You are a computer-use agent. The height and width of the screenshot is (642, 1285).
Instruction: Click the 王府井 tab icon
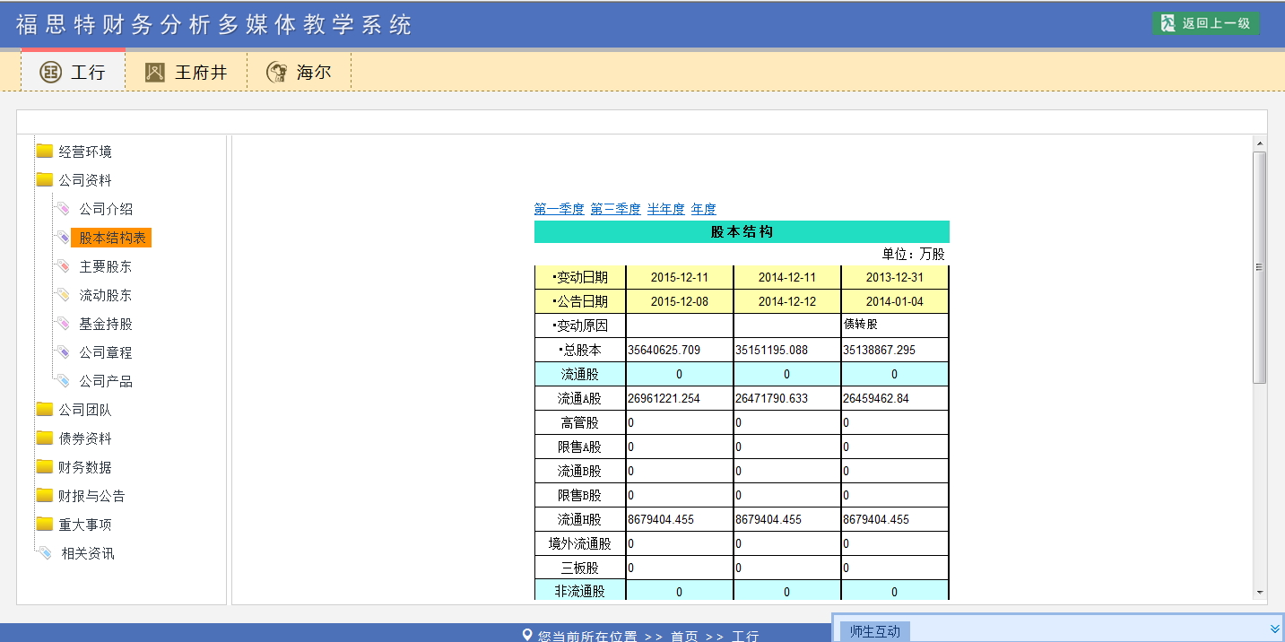pos(155,73)
